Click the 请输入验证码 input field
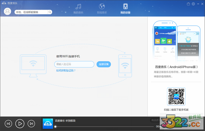Viewport: 205px width, 131px height. pos(74,64)
